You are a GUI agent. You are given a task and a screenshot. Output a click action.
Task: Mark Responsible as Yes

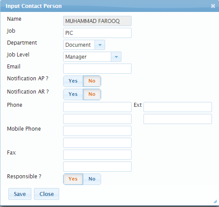point(73,179)
